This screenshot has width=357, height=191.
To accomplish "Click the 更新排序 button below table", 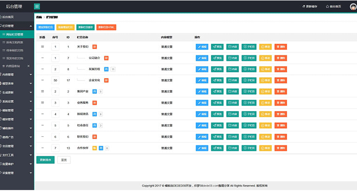I will [x=46, y=160].
